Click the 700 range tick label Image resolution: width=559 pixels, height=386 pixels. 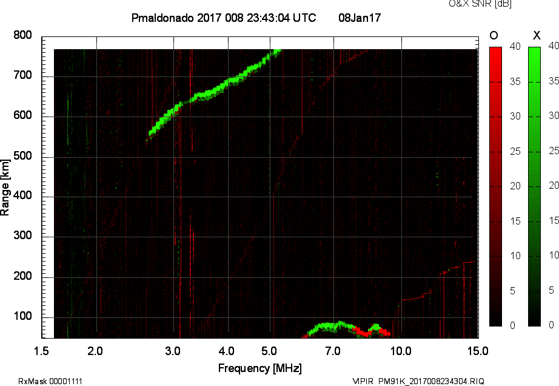(23, 75)
